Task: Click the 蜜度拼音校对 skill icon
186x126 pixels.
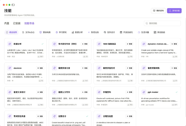Action: pyautogui.click(x=99, y=68)
